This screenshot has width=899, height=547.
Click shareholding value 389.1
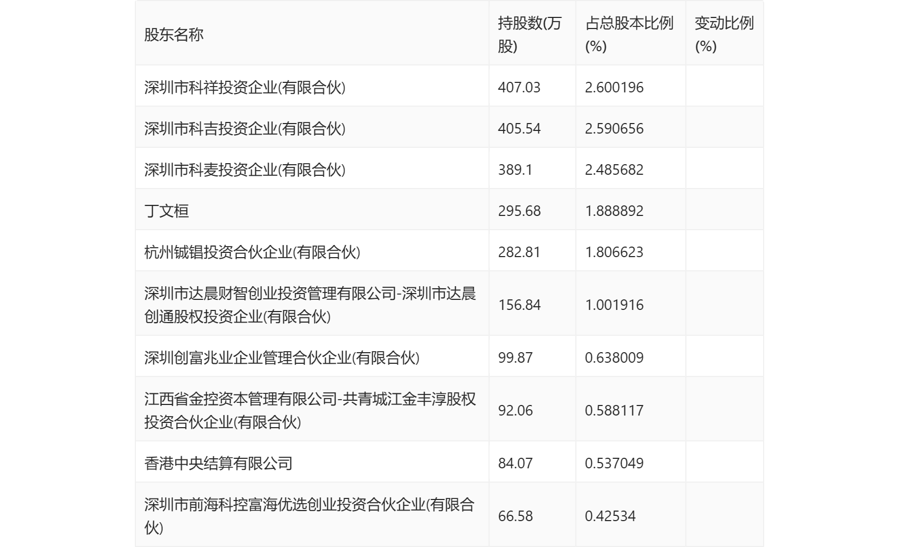(515, 169)
